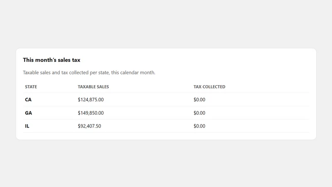The height and width of the screenshot is (187, 332).
Task: Click the STATE column header
Action: click(31, 87)
